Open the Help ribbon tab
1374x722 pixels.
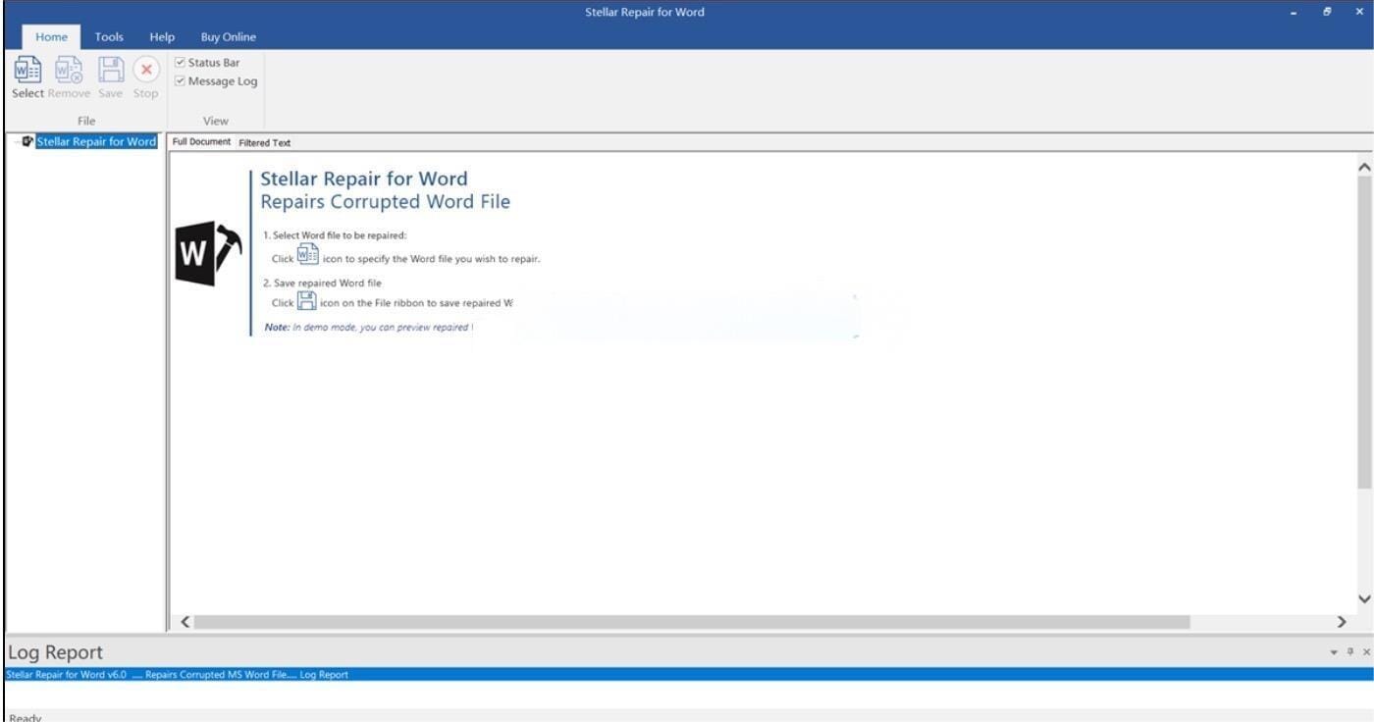click(x=162, y=37)
